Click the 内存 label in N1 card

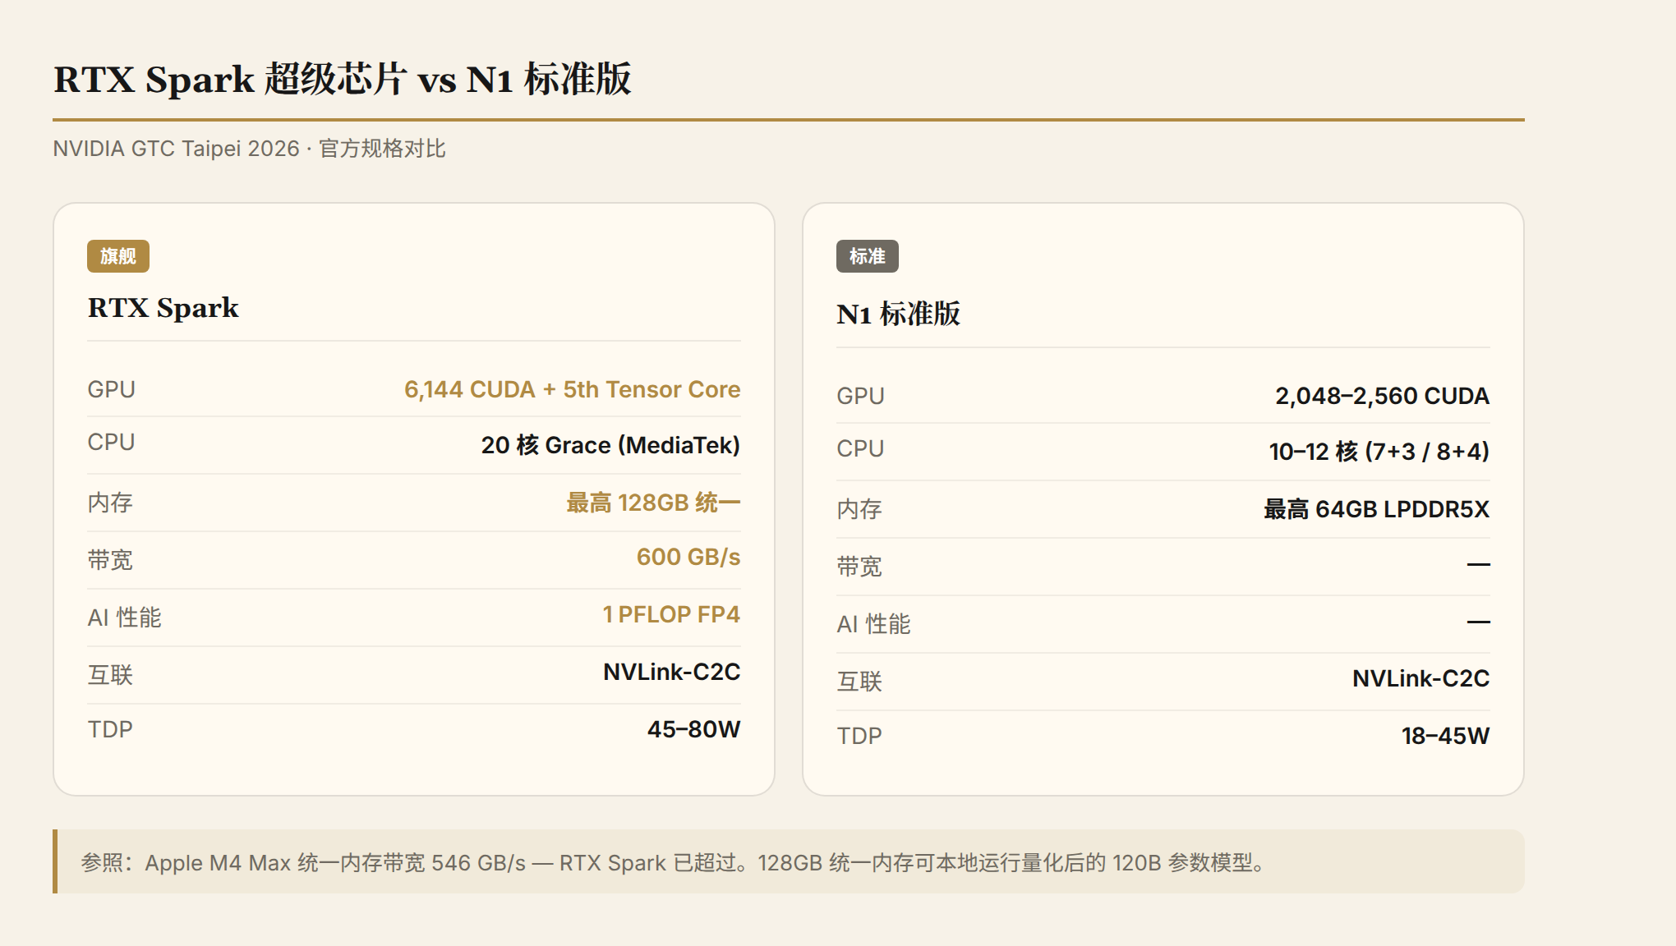pyautogui.click(x=859, y=509)
